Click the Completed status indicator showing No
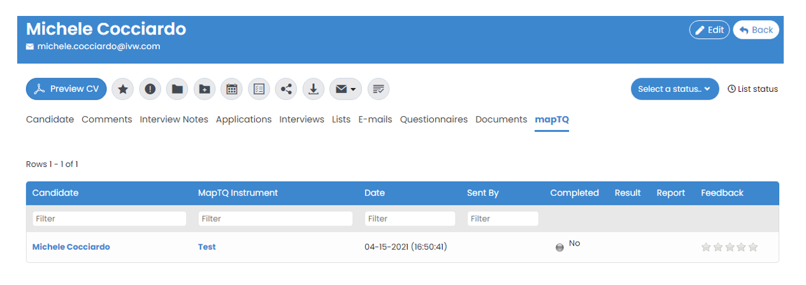The image size is (806, 285). tap(560, 247)
